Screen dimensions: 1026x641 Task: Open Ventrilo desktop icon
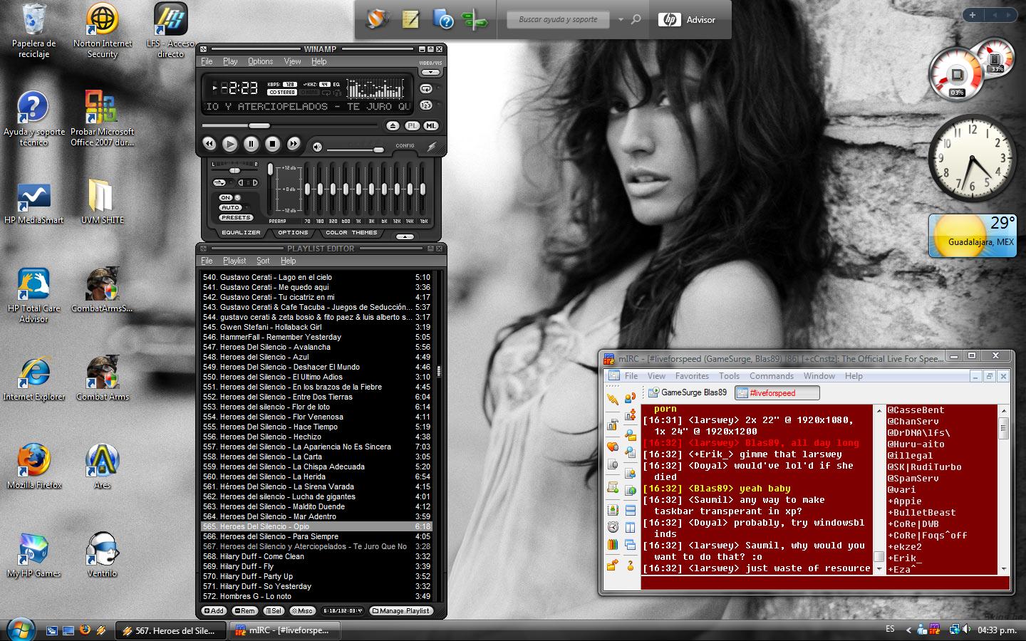[x=103, y=554]
